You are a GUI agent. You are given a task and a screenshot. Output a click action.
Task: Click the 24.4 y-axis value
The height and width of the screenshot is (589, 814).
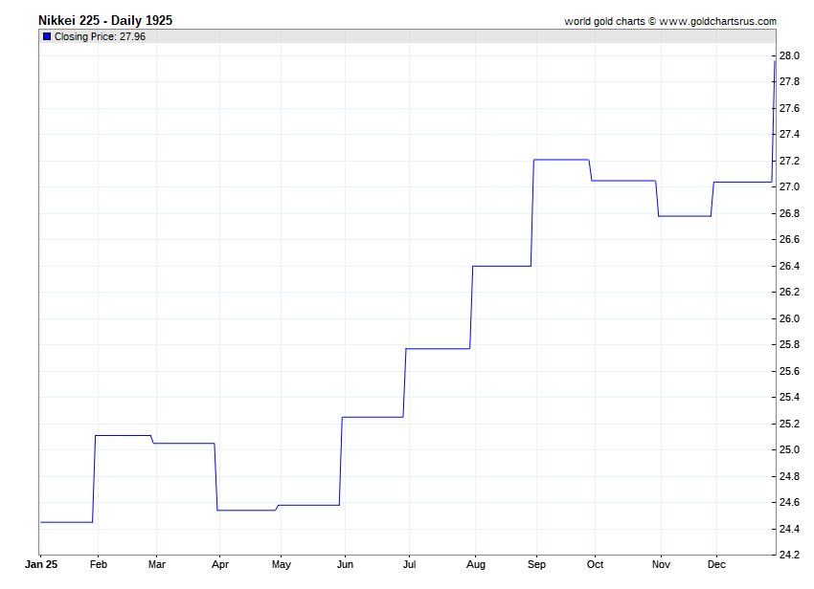789,529
